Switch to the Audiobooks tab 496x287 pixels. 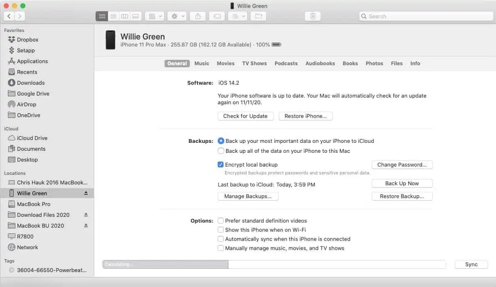click(x=320, y=63)
